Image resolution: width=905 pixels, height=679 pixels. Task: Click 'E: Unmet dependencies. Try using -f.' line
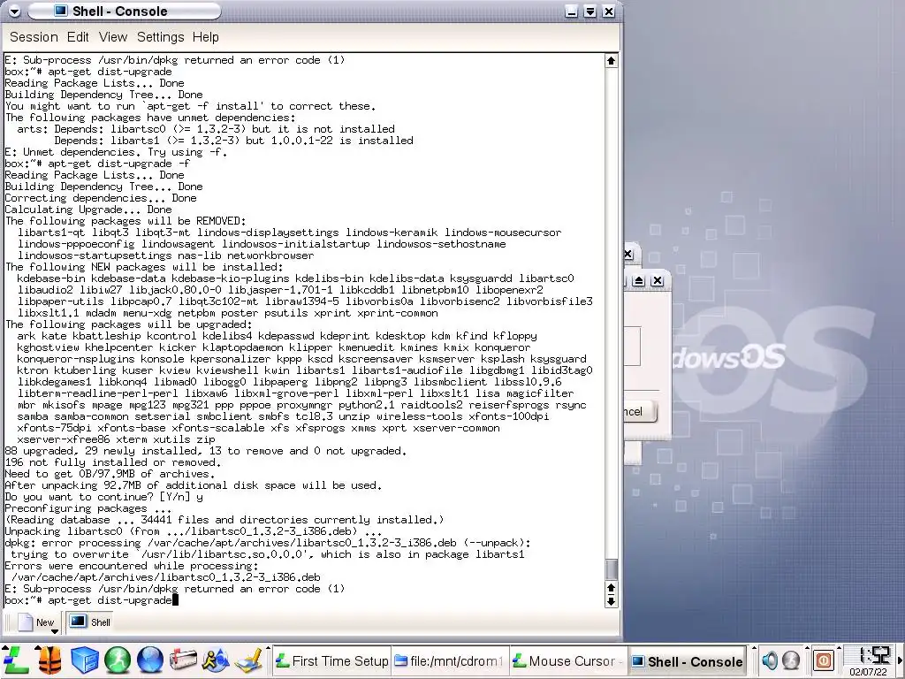click(116, 152)
